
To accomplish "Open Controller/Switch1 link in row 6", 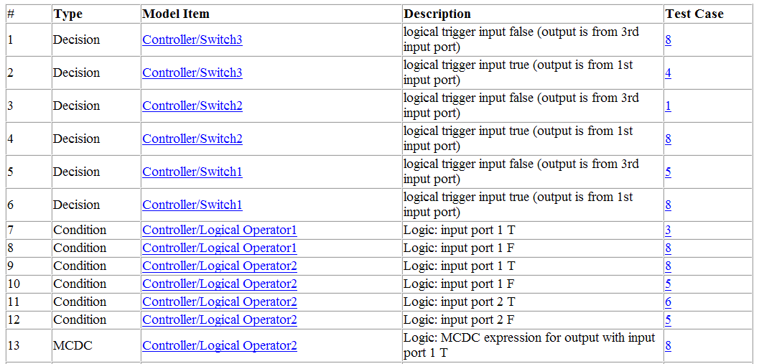I will 192,205.
